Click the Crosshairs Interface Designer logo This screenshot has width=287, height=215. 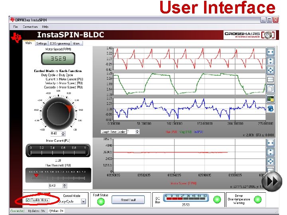pos(250,35)
